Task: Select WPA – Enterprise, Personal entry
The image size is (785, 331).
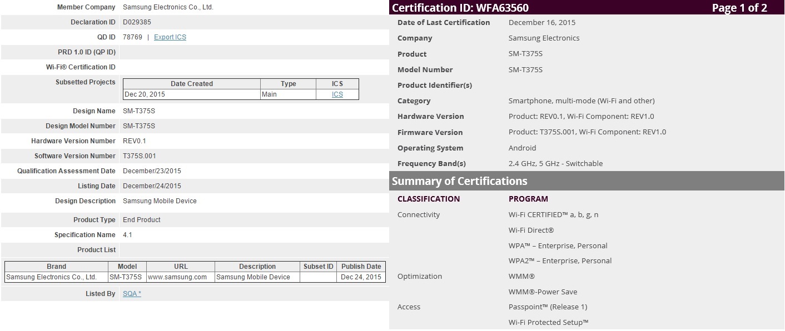Action: tap(558, 245)
